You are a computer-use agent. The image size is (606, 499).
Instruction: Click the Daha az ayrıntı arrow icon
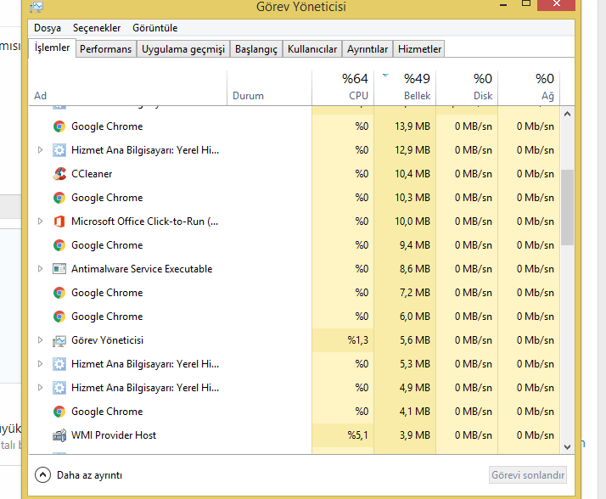42,475
